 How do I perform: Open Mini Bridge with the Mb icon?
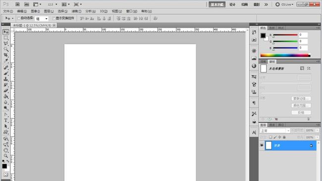click(26, 4)
